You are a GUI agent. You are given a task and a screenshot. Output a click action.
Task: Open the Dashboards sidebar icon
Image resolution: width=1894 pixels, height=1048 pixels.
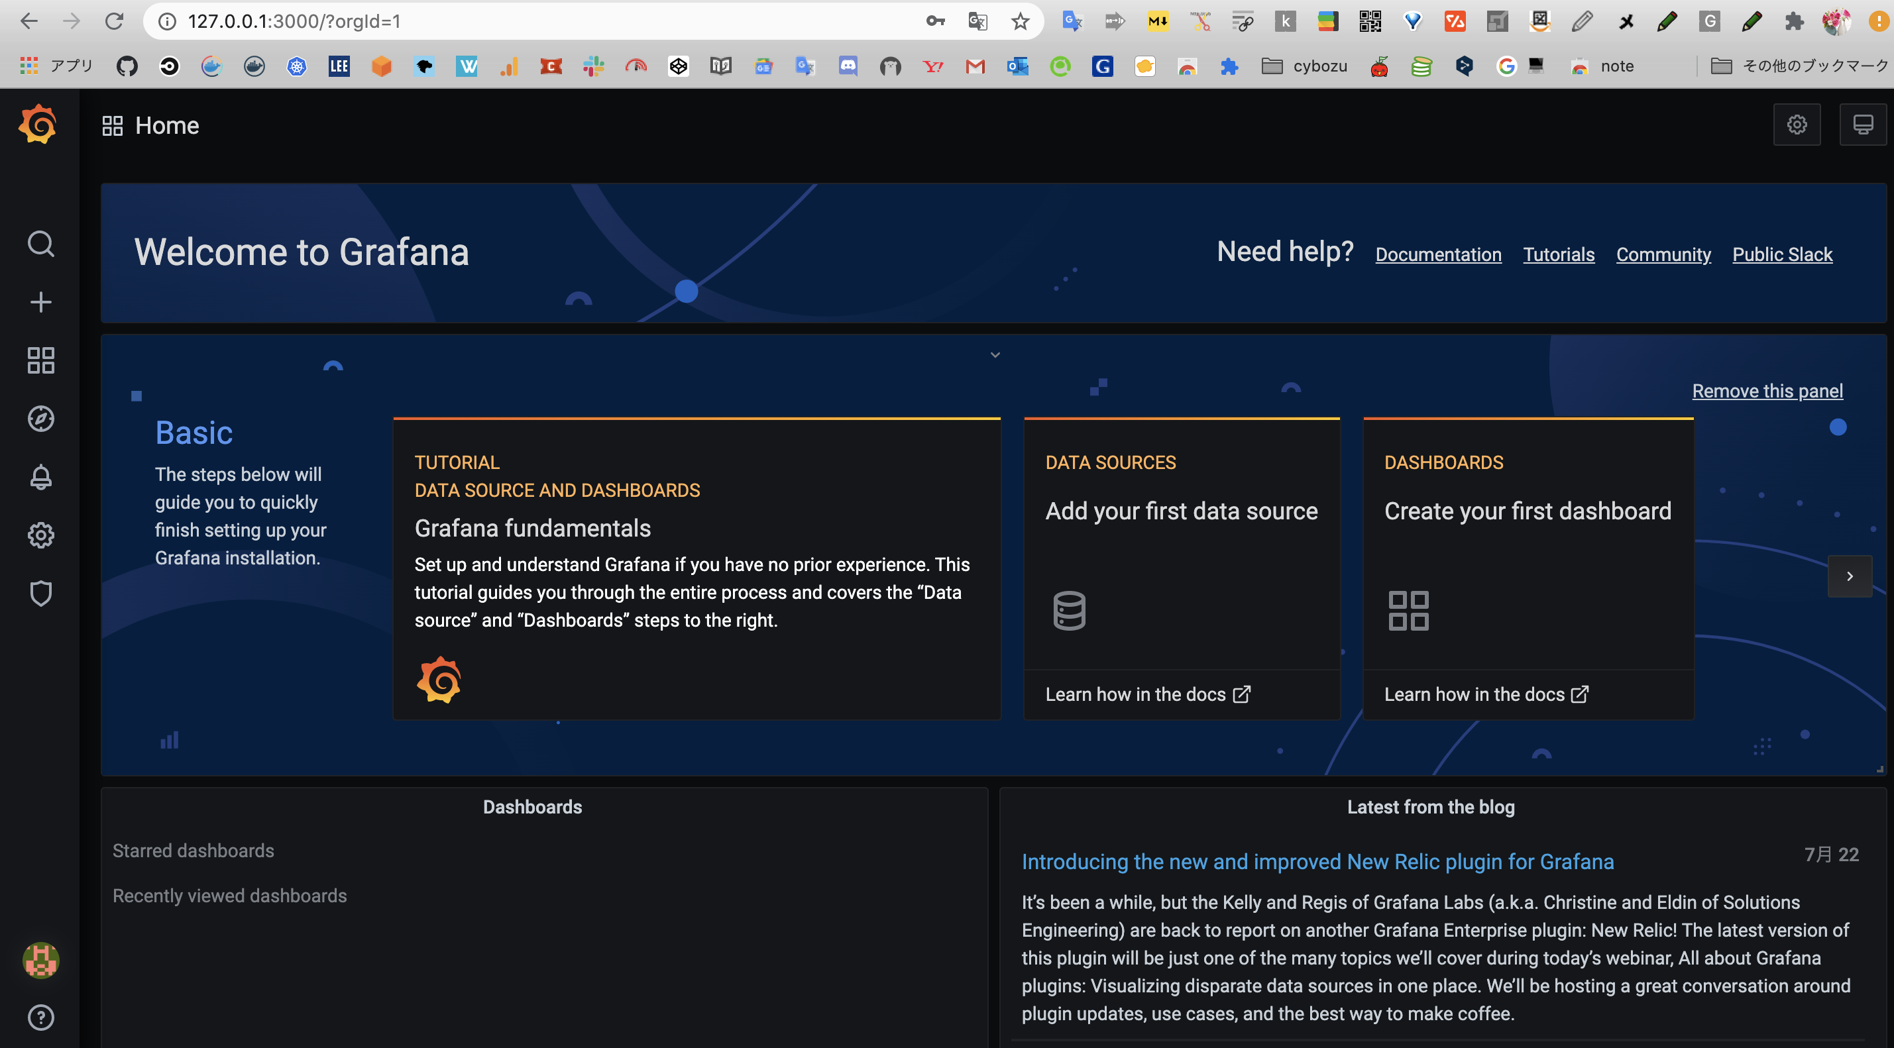click(40, 360)
